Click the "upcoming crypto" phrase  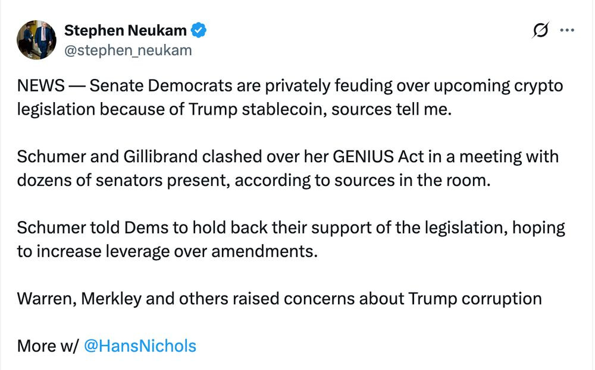point(498,86)
